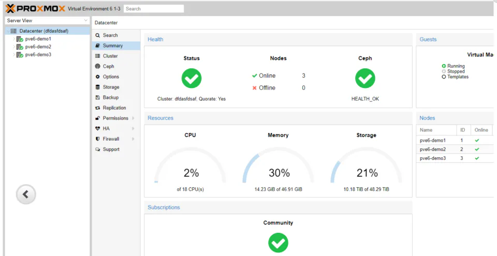The height and width of the screenshot is (256, 497).
Task: Click the pve6-demo1 node icon
Action: coord(20,39)
